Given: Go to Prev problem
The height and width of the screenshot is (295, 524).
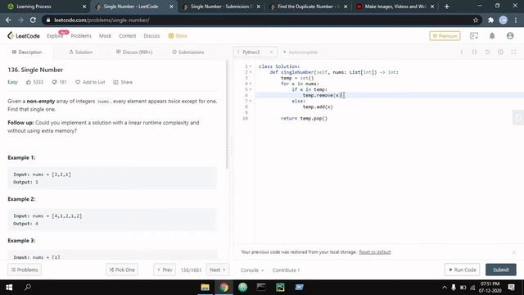Looking at the screenshot, I should tap(165, 270).
